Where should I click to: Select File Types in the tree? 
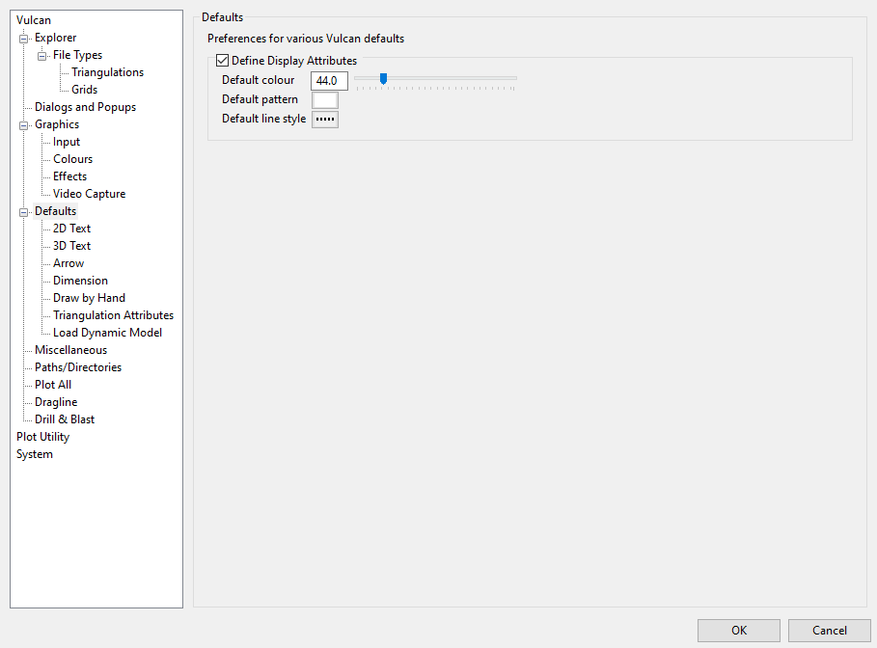point(78,55)
